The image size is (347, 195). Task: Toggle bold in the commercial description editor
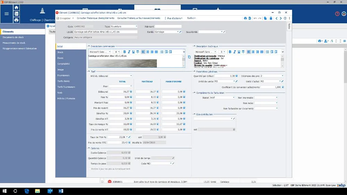pos(125,52)
